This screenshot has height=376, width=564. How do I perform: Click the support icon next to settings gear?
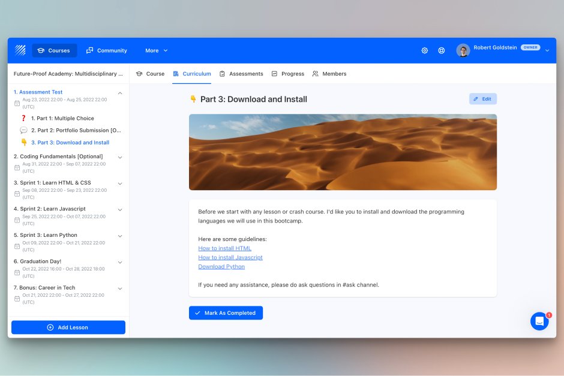[442, 50]
